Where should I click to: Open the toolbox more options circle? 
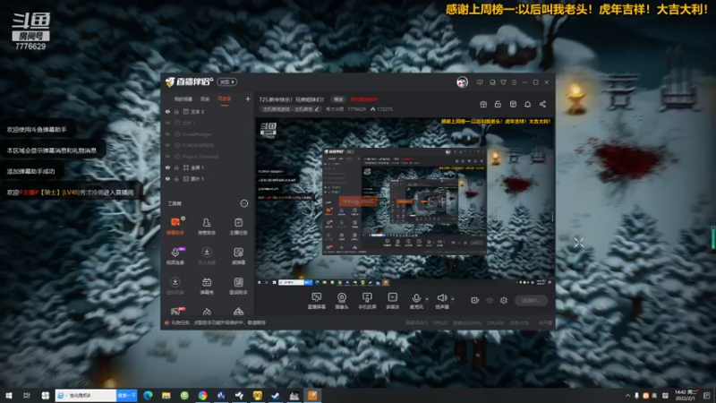pos(244,203)
